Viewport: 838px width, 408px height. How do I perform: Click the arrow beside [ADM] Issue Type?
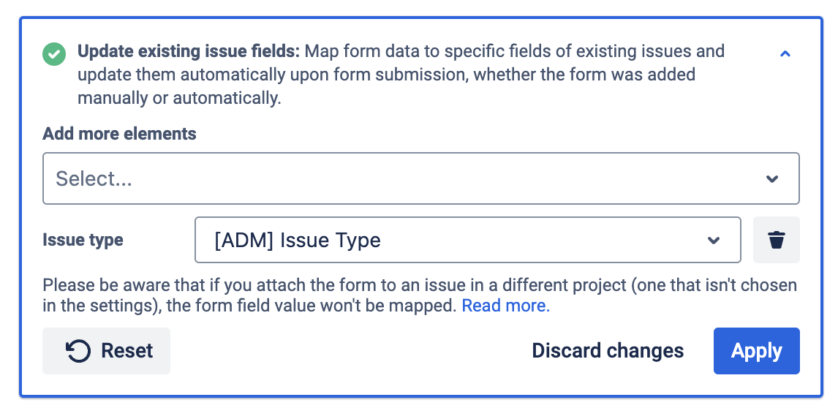[x=714, y=241]
